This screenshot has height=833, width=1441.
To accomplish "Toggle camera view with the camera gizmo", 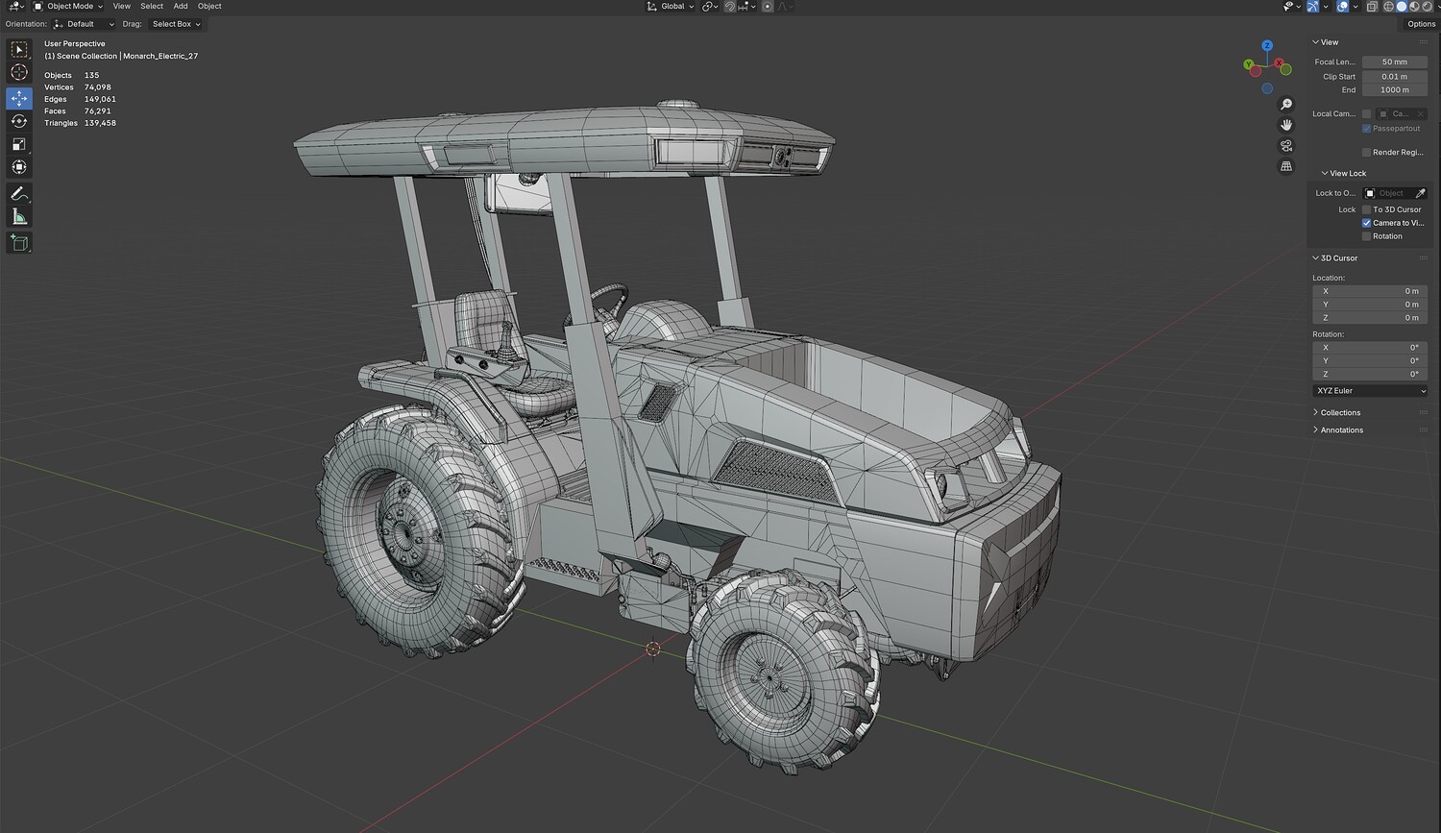I will 1286,146.
